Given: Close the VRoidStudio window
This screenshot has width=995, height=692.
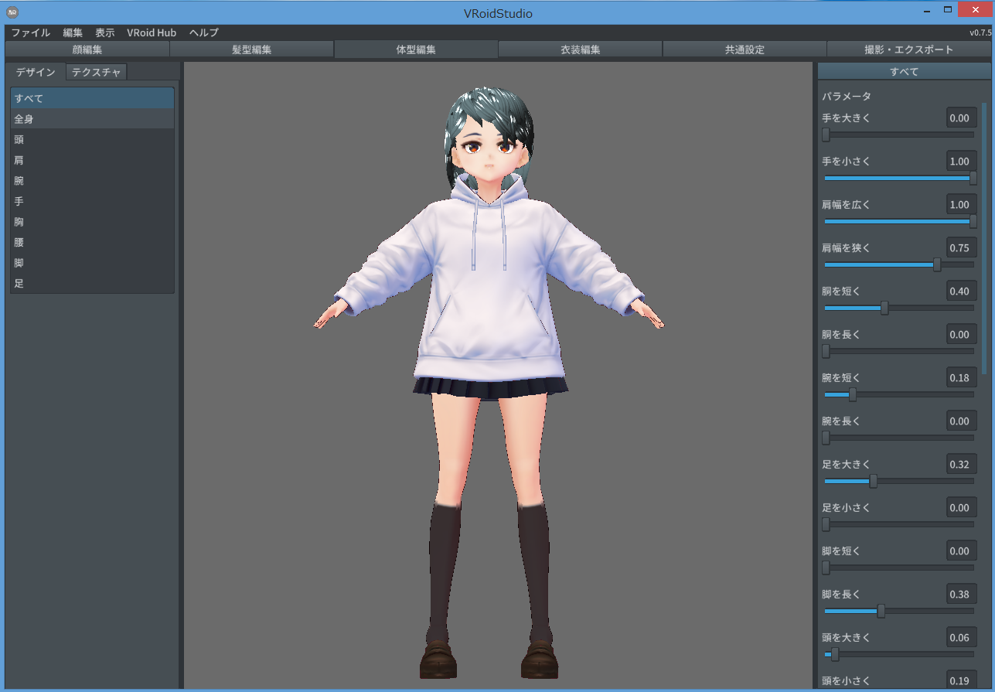Looking at the screenshot, I should pos(975,10).
